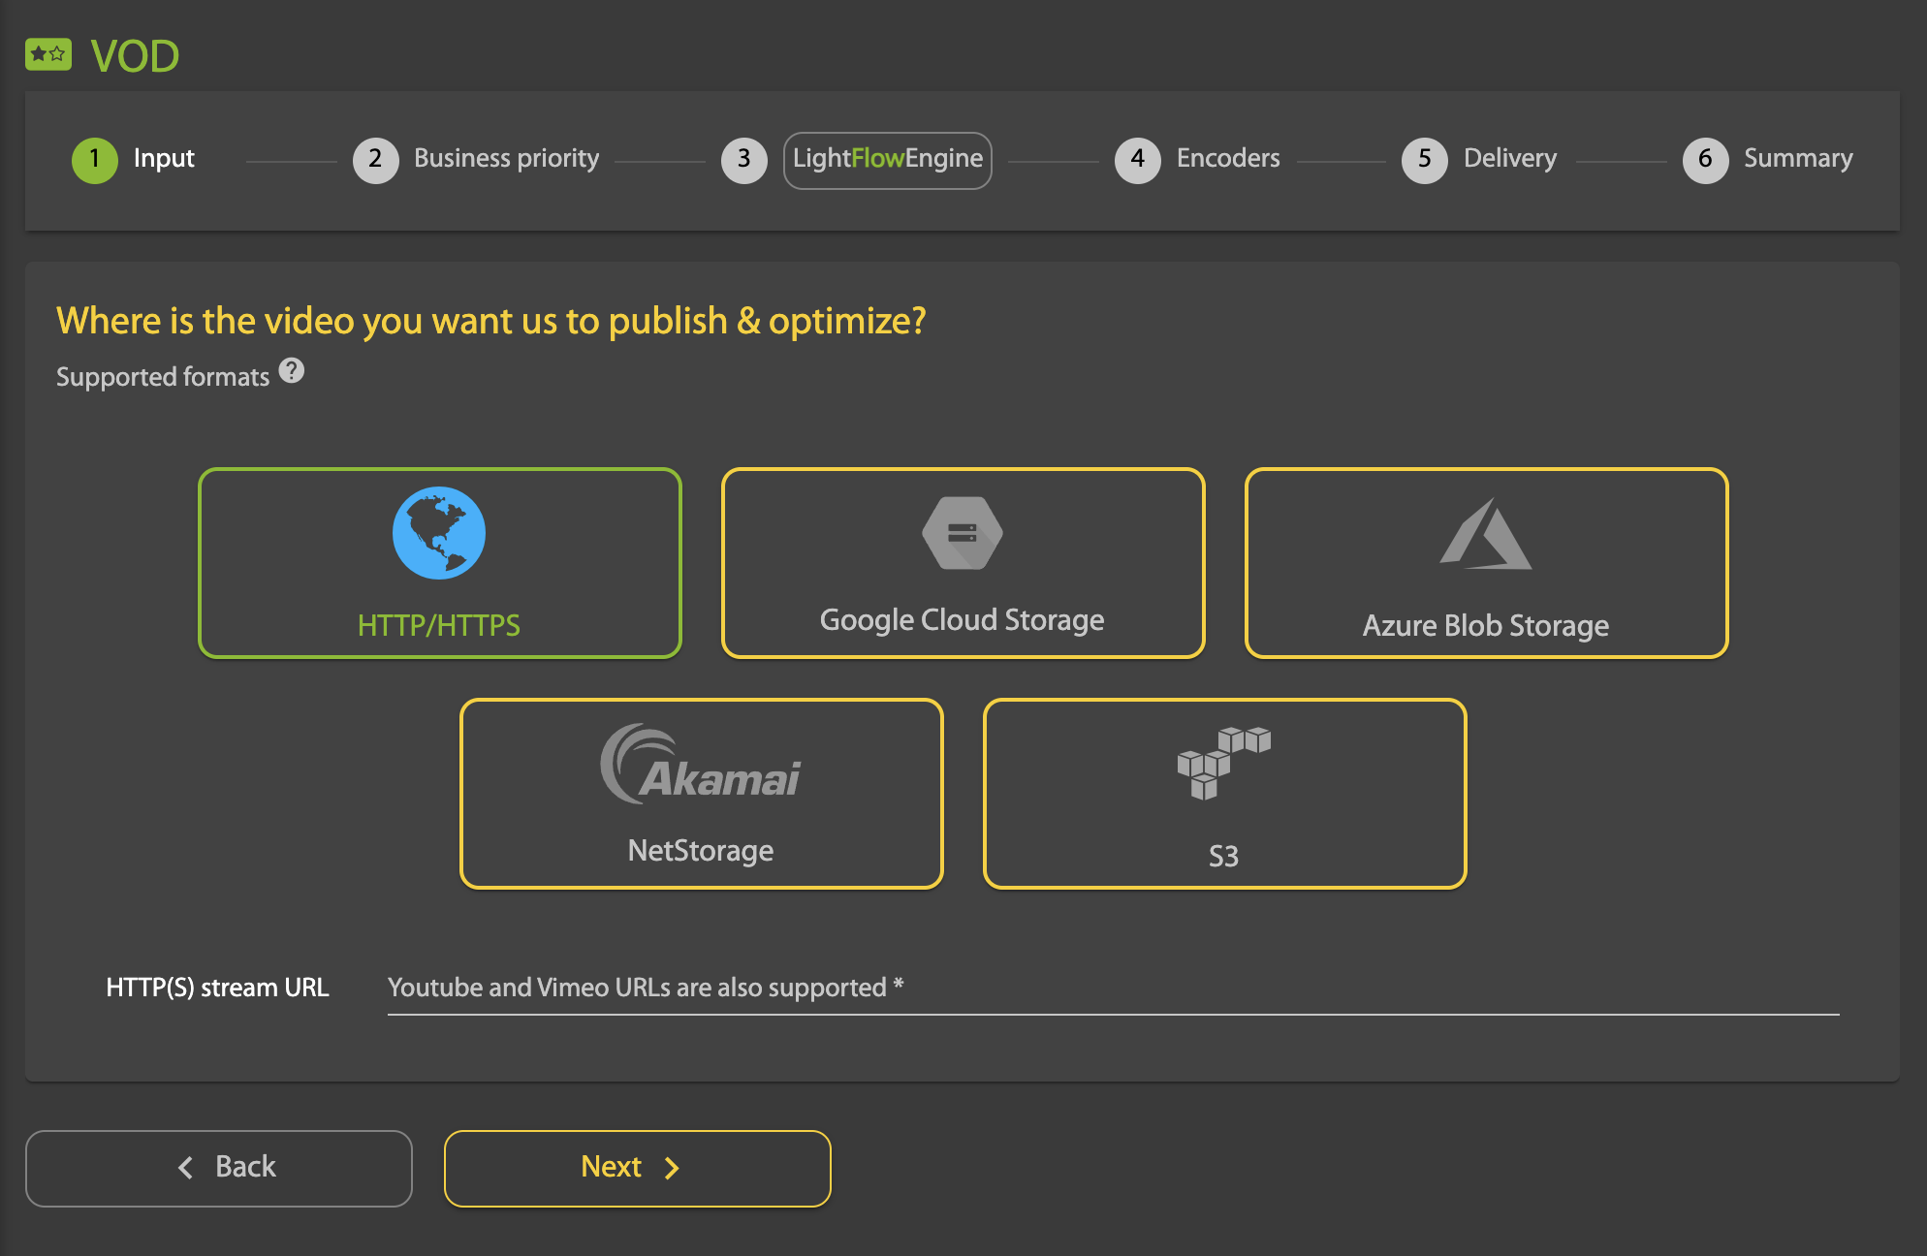Focus the HTTP(S) stream URL field
Screen dimensions: 1927x1256
point(1112,989)
